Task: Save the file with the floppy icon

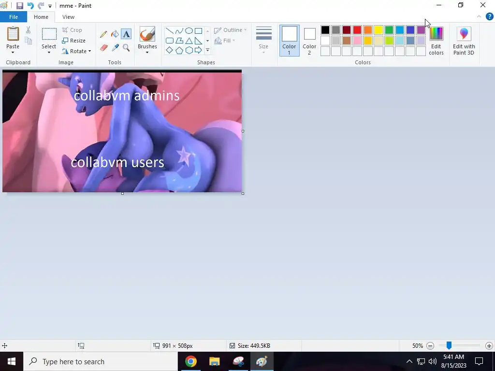Action: pyautogui.click(x=19, y=6)
